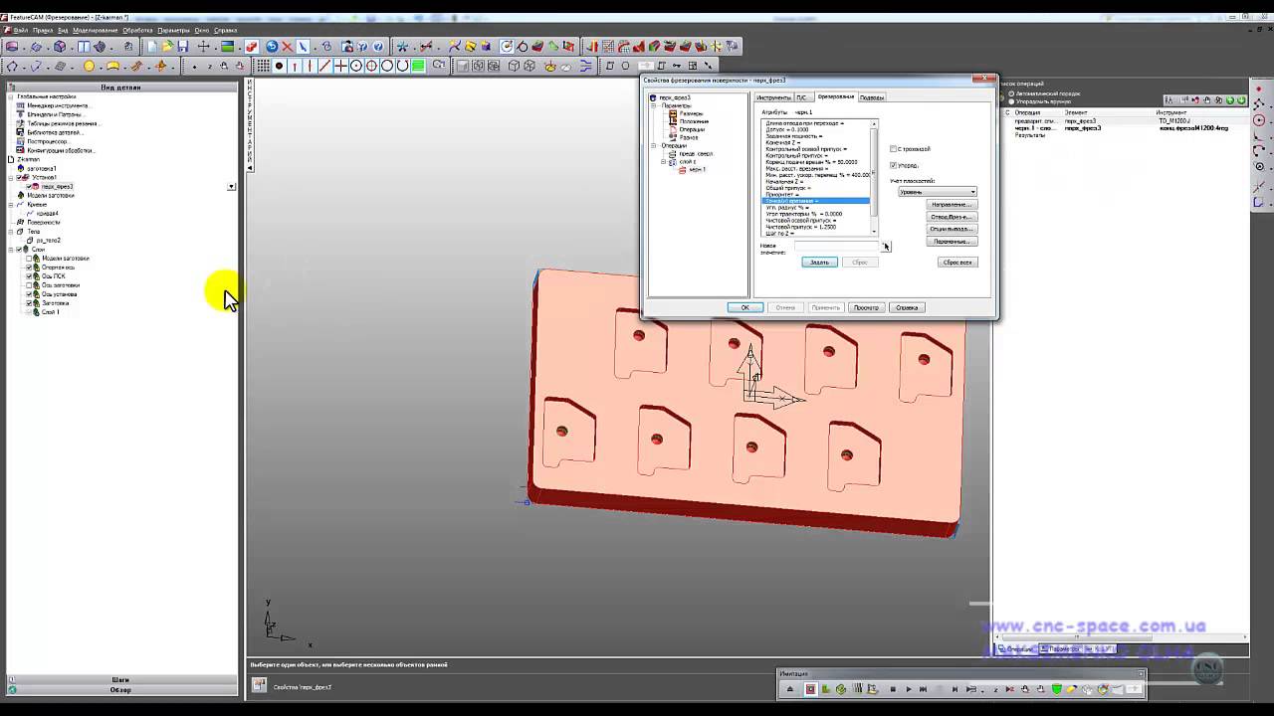The height and width of the screenshot is (716, 1274).
Task: Click the attribute list vertical scrollbar
Action: pyautogui.click(x=874, y=176)
